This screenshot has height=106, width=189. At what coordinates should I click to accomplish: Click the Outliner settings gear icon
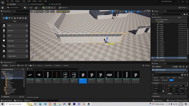(187, 14)
